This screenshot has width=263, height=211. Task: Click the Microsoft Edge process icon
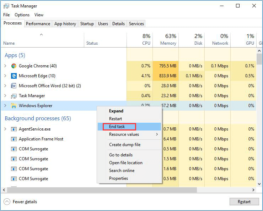[14, 76]
